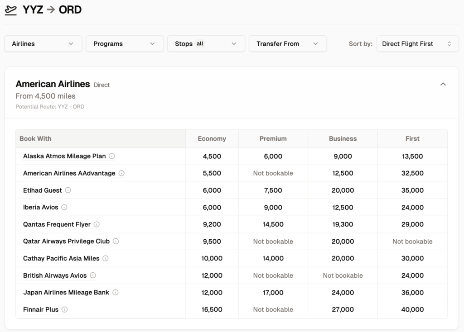Select Alaska first class price 13,500
Viewport: 464px width, 332px height.
click(x=412, y=156)
